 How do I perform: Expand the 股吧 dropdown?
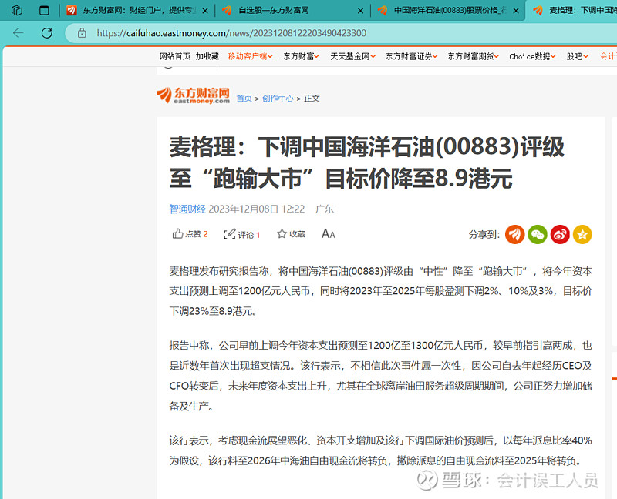pos(577,56)
